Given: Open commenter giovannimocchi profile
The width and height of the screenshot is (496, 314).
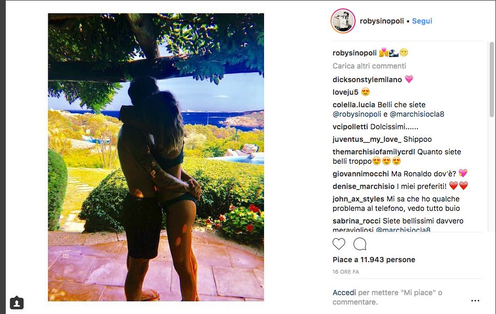Looking at the screenshot, I should tap(361, 174).
